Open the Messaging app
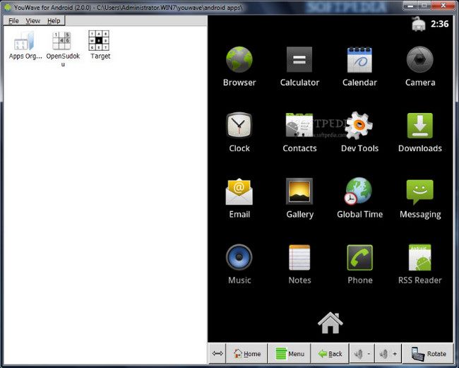The image size is (459, 368). pyautogui.click(x=419, y=192)
